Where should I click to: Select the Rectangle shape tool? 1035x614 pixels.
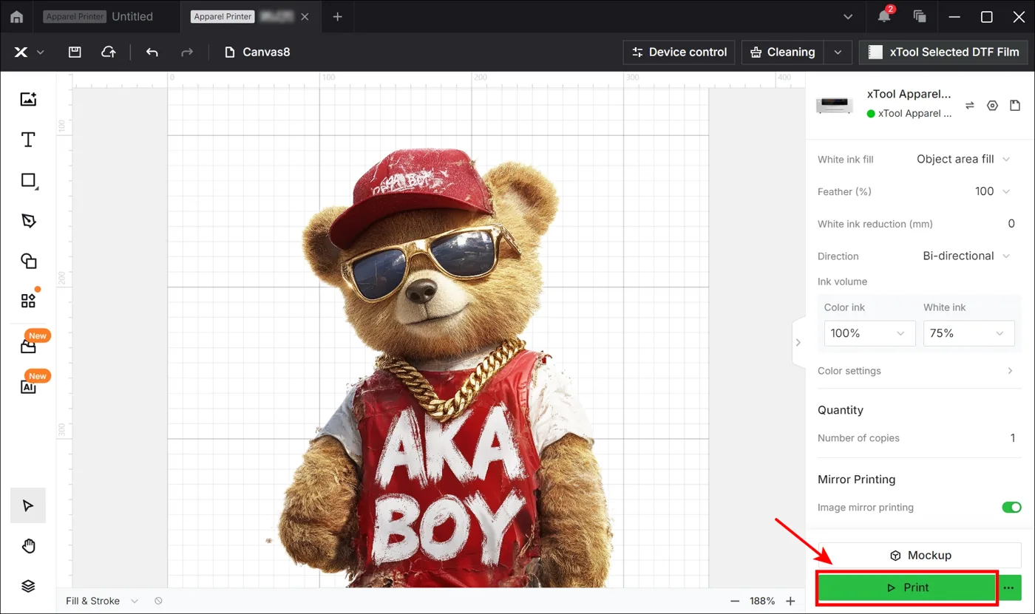(28, 180)
